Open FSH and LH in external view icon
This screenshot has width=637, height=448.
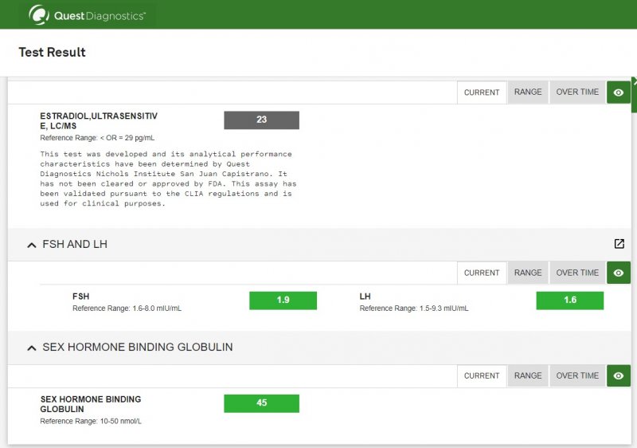click(619, 243)
